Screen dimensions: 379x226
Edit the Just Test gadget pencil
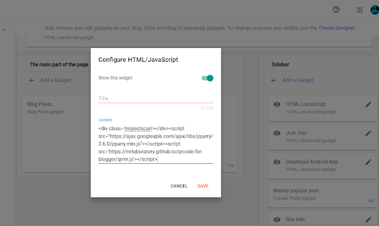point(368,133)
